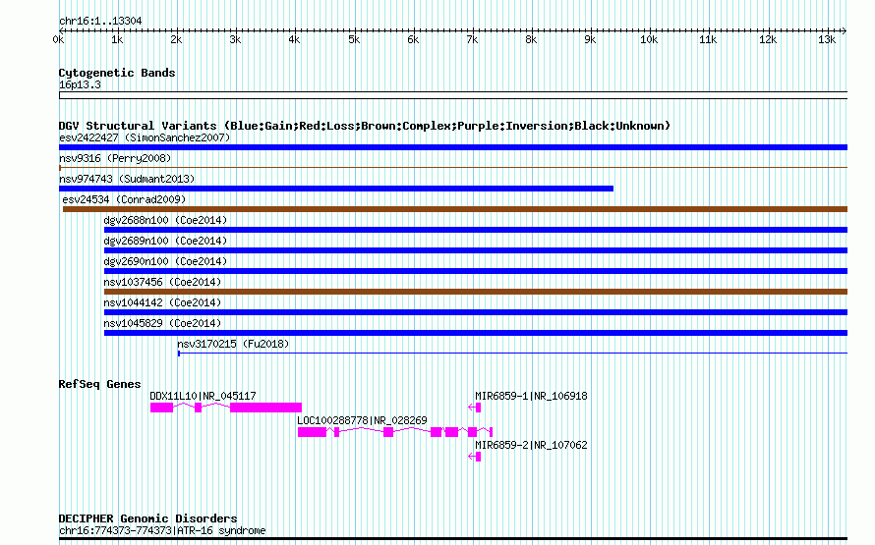The image size is (875, 545).
Task: Click the dgv2688n100 (Coe2014) label
Action: pos(166,220)
